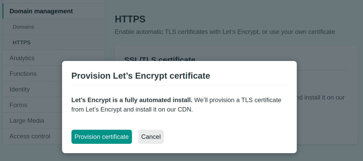Open the Large Media section
The width and height of the screenshot is (363, 161).
coord(27,121)
